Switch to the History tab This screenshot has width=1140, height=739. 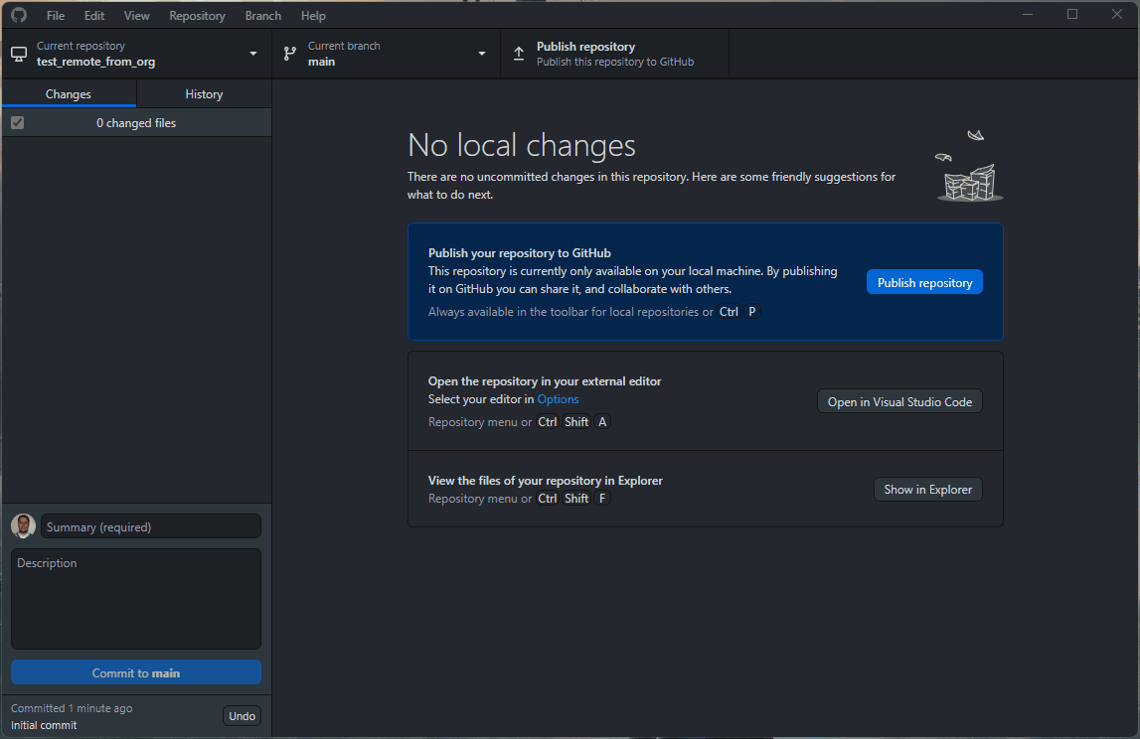pyautogui.click(x=204, y=93)
